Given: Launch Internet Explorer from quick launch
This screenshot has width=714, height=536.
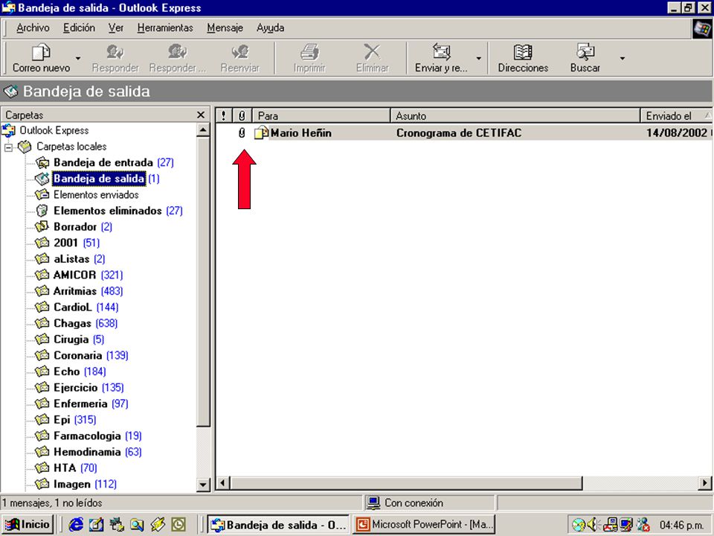Looking at the screenshot, I should click(76, 525).
